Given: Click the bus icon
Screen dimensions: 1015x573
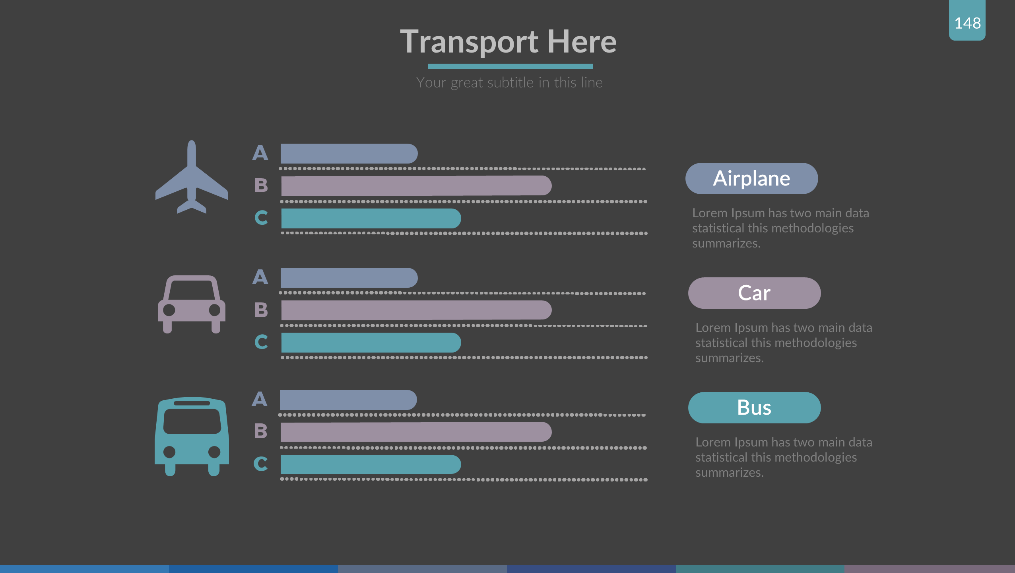Looking at the screenshot, I should pos(192,436).
